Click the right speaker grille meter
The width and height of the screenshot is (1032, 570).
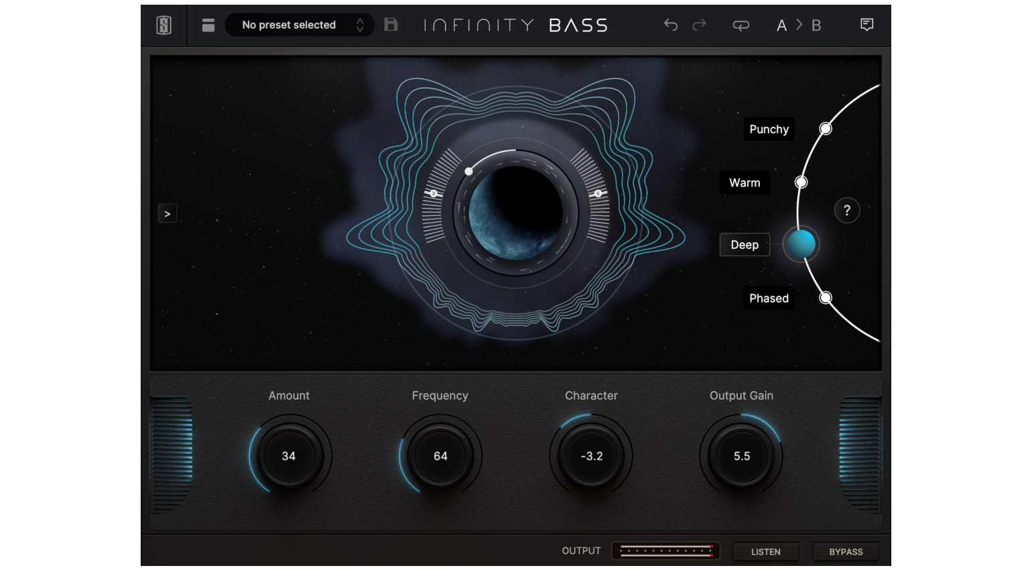(x=860, y=455)
